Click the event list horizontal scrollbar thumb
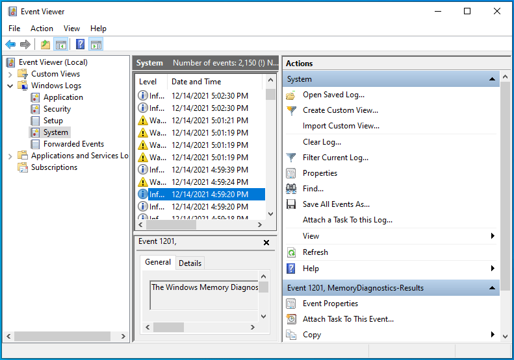514x360 pixels. point(171,225)
